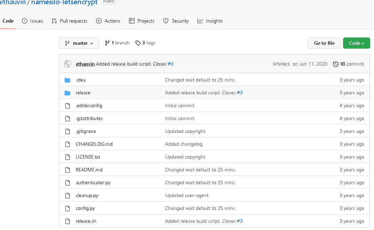Open the README.md file link
This screenshot has height=230, width=374.
(x=89, y=170)
